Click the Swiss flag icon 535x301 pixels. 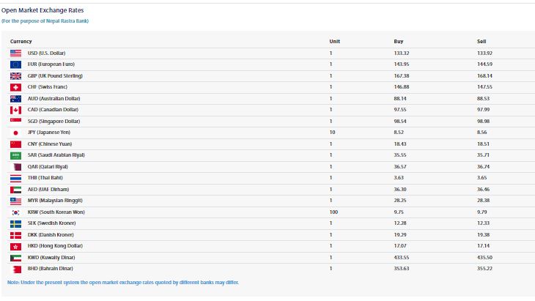(15, 87)
